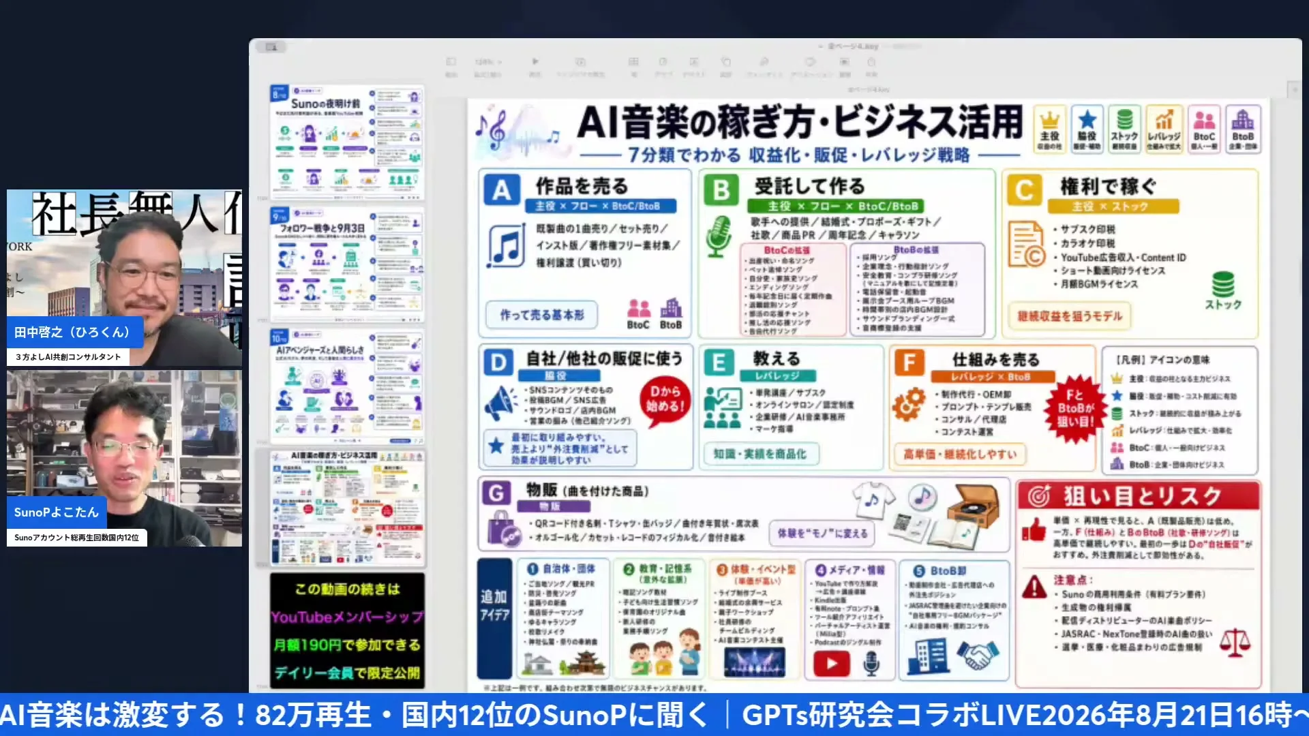Click the green 'B' letter badge
This screenshot has height=736, width=1309.
click(721, 189)
